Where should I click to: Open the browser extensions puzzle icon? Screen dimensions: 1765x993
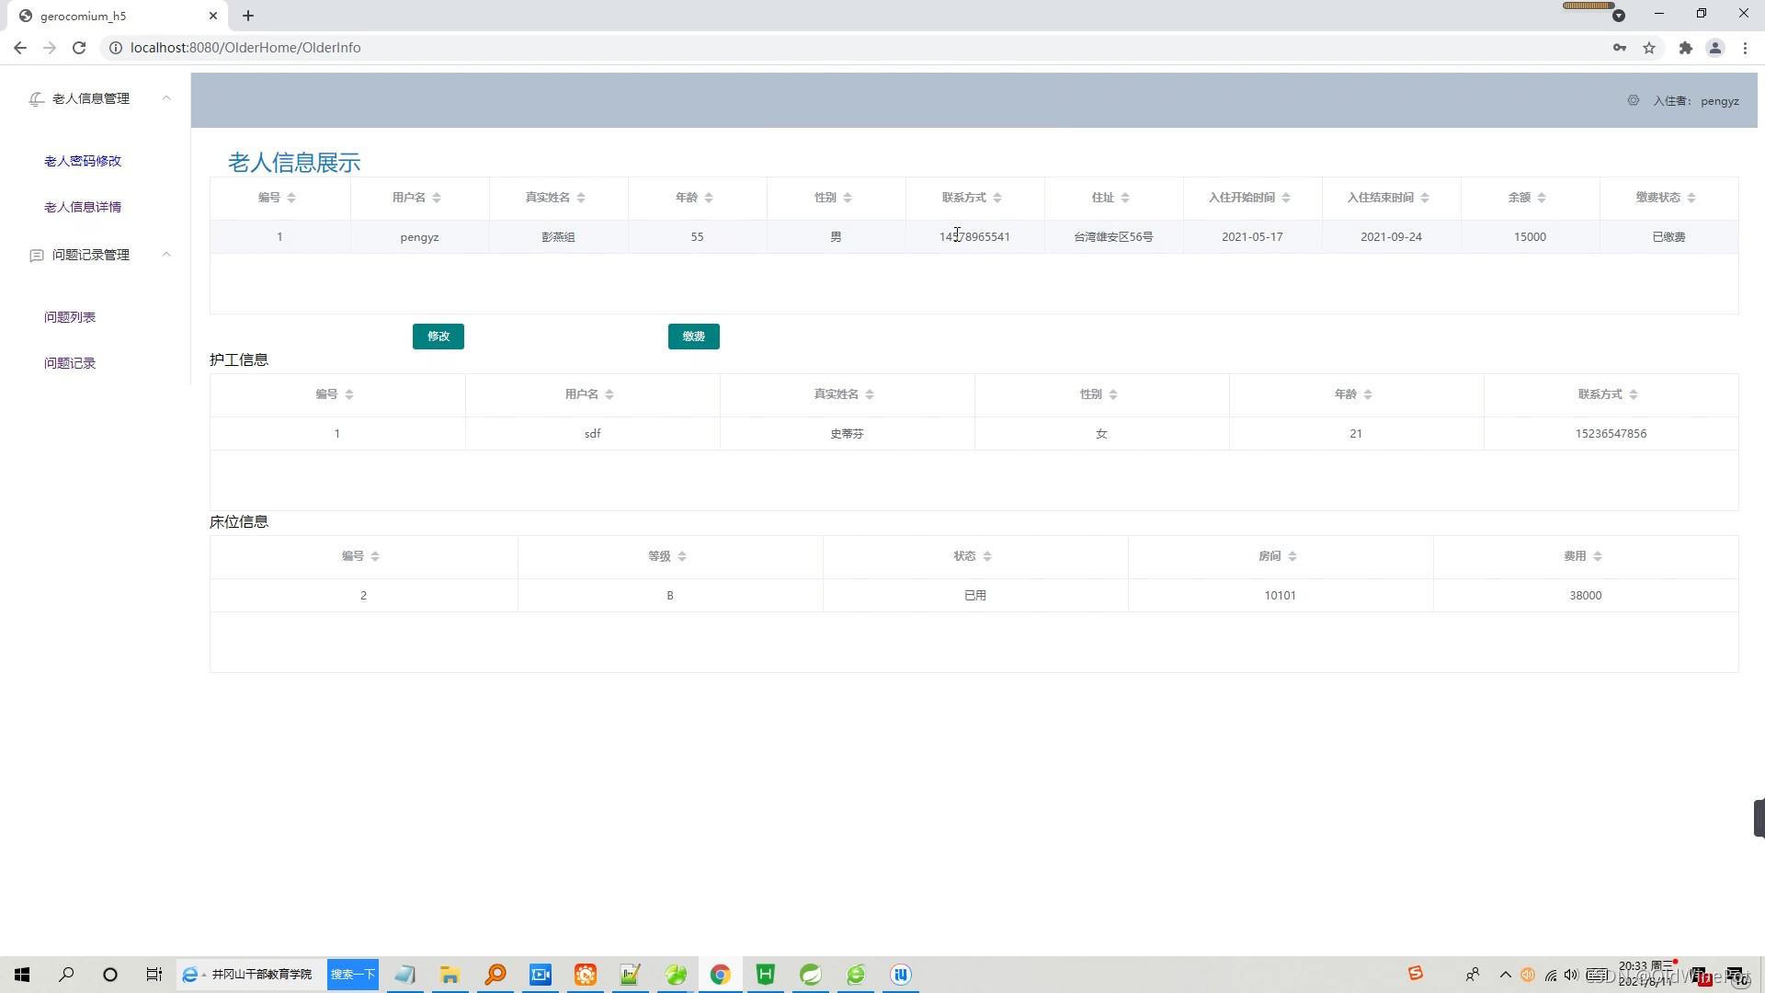click(1685, 48)
